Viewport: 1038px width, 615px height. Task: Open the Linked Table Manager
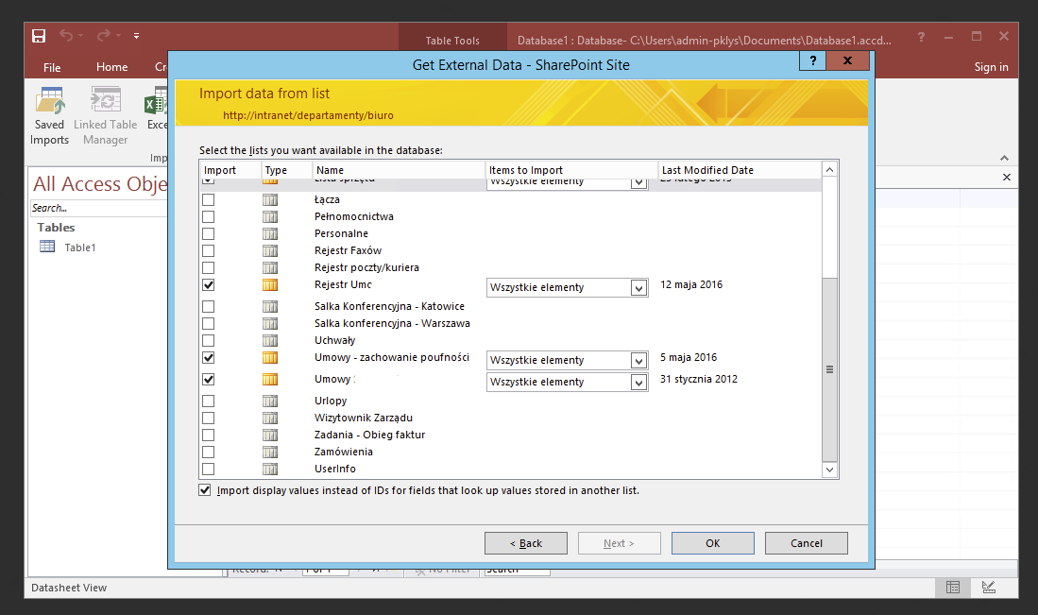pos(105,109)
